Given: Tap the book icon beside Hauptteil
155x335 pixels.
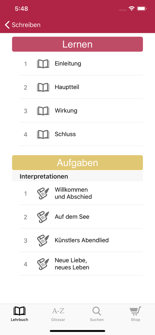Looking at the screenshot, I should click(x=43, y=87).
